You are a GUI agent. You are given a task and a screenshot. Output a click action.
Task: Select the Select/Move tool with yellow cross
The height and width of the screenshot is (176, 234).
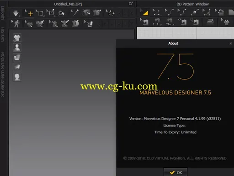point(29,13)
